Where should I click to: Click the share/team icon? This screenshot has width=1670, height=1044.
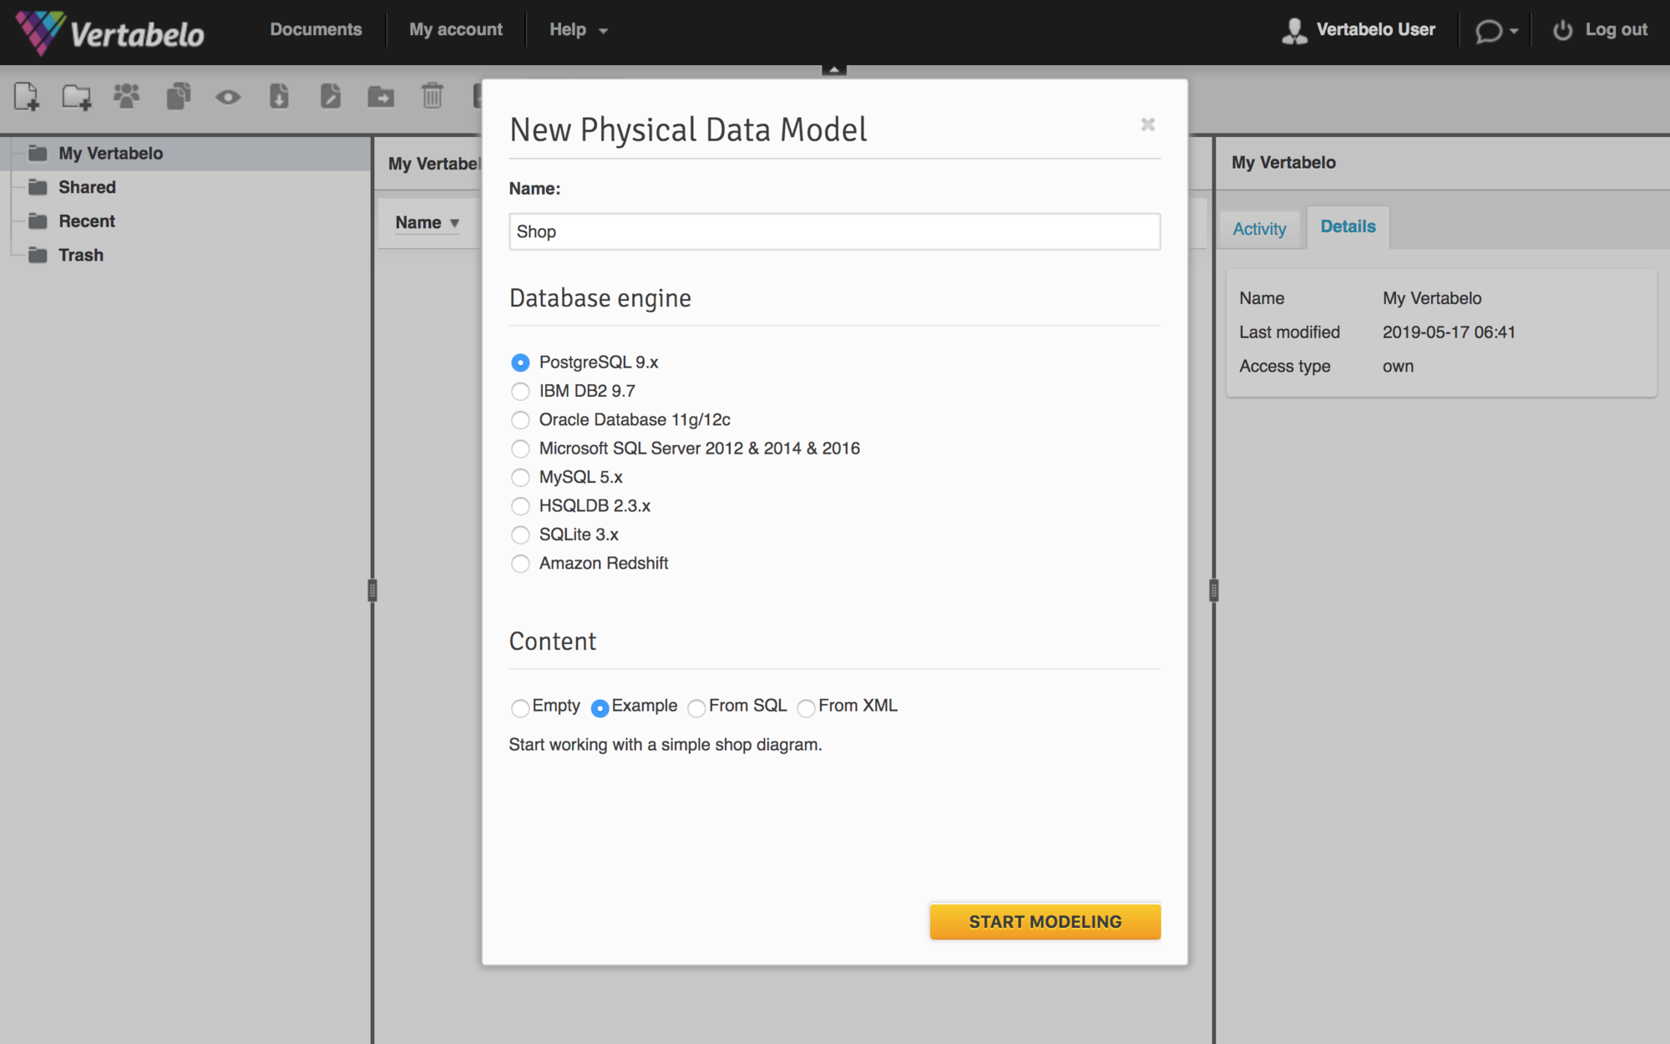126,96
